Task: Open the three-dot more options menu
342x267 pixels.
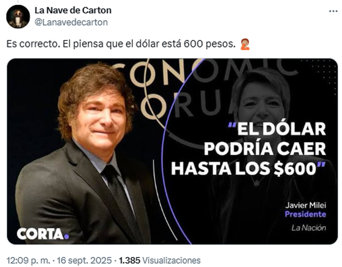Action: [x=333, y=11]
